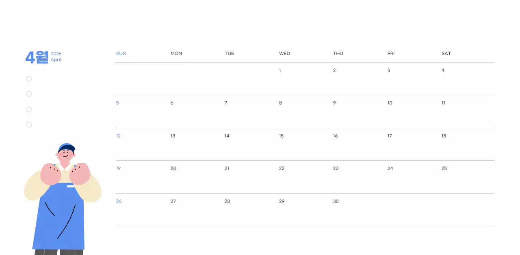
Task: Select the WED column header
Action: coord(284,54)
